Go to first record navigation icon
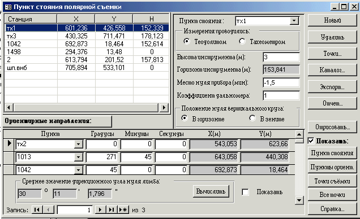This screenshot has width=360, height=219. [x=37, y=209]
